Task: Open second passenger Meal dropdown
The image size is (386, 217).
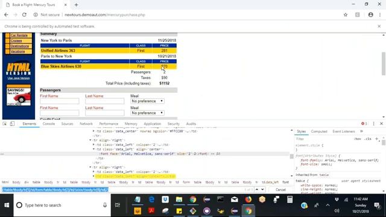Action: (x=147, y=113)
